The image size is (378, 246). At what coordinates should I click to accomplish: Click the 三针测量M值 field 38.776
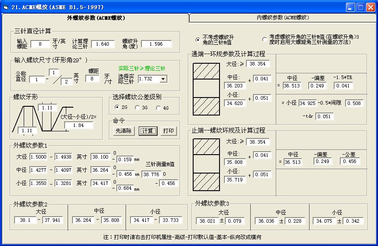(x=151, y=174)
